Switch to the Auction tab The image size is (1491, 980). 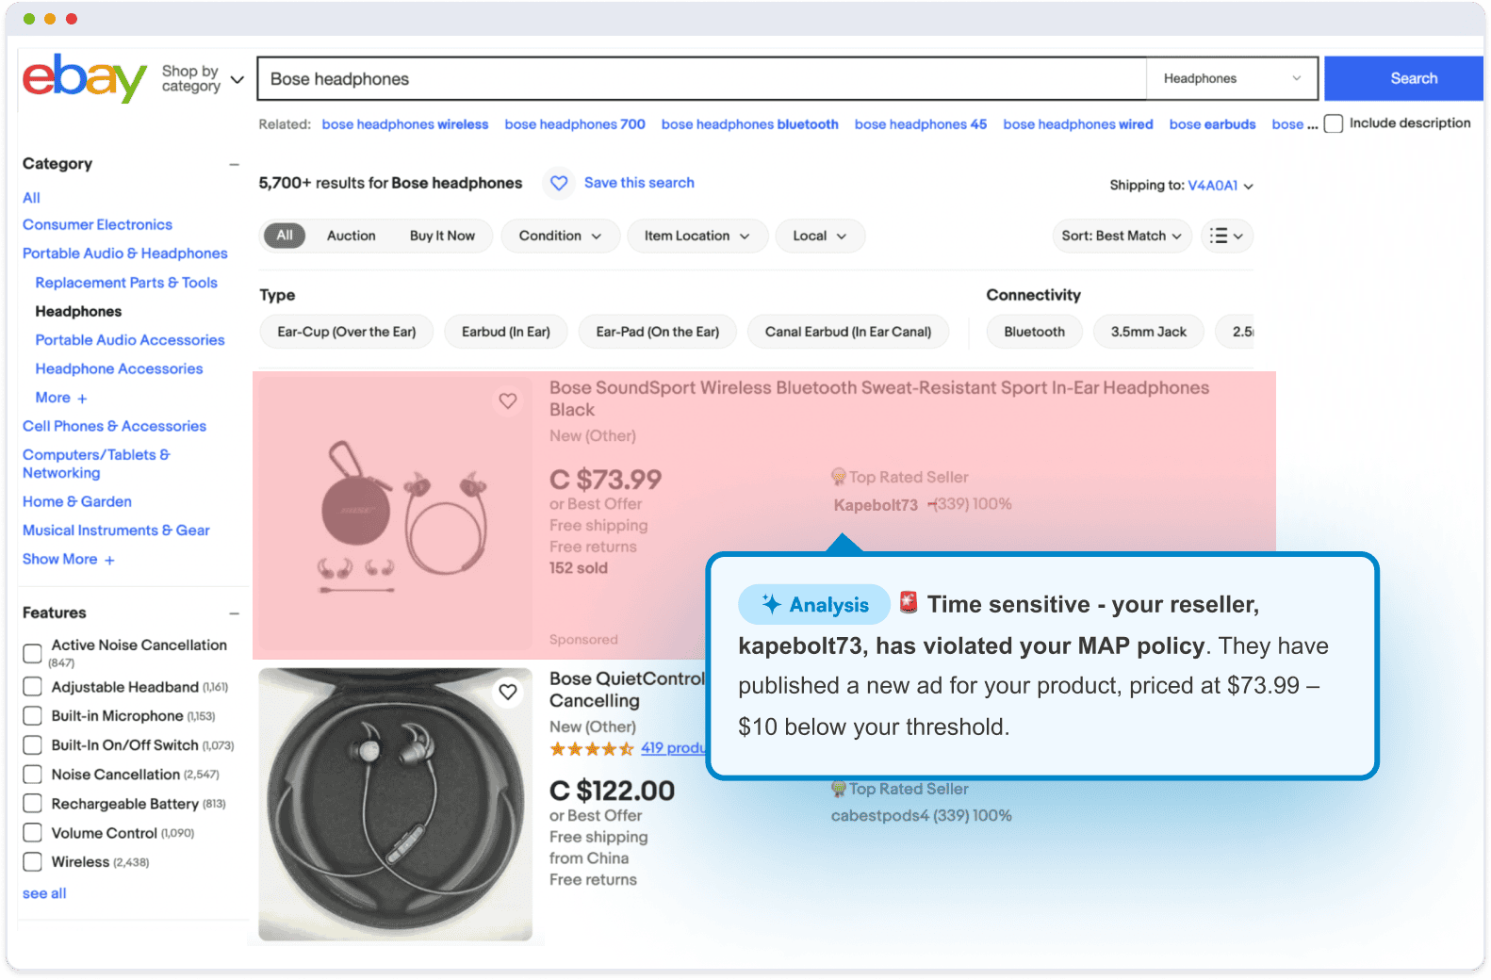[351, 236]
